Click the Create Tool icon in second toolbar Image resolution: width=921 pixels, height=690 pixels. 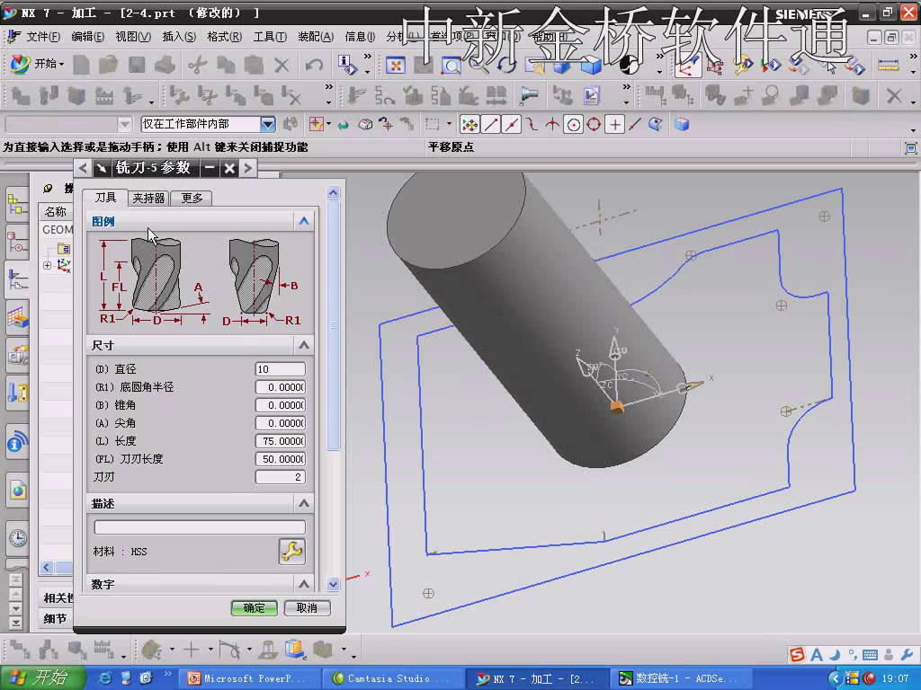pyautogui.click(x=49, y=95)
